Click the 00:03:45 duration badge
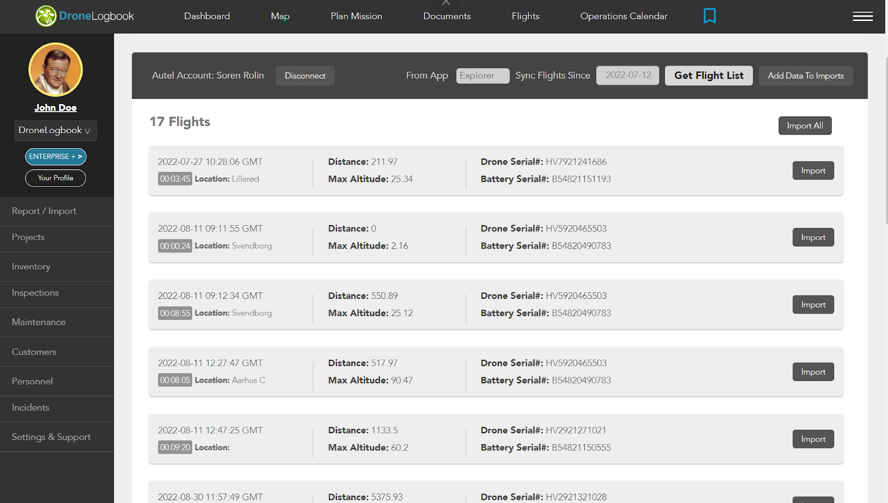The height and width of the screenshot is (503, 888). coord(175,179)
